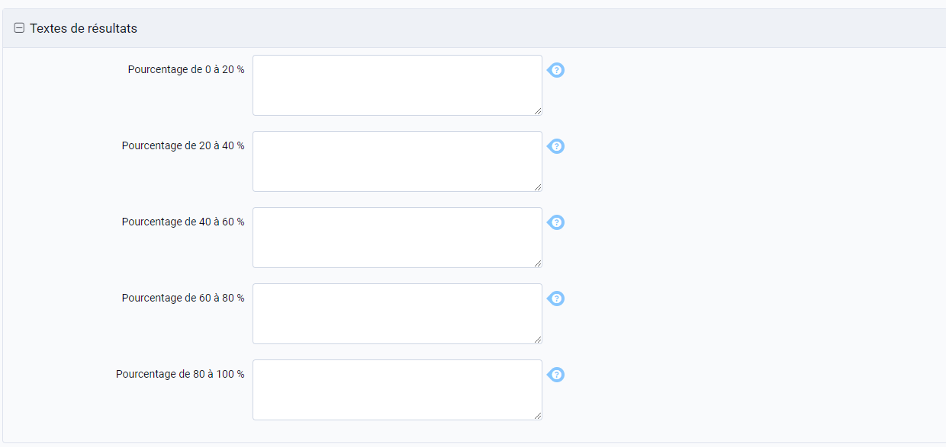Click the label Pourcentage de 60 à 80 %

point(182,298)
